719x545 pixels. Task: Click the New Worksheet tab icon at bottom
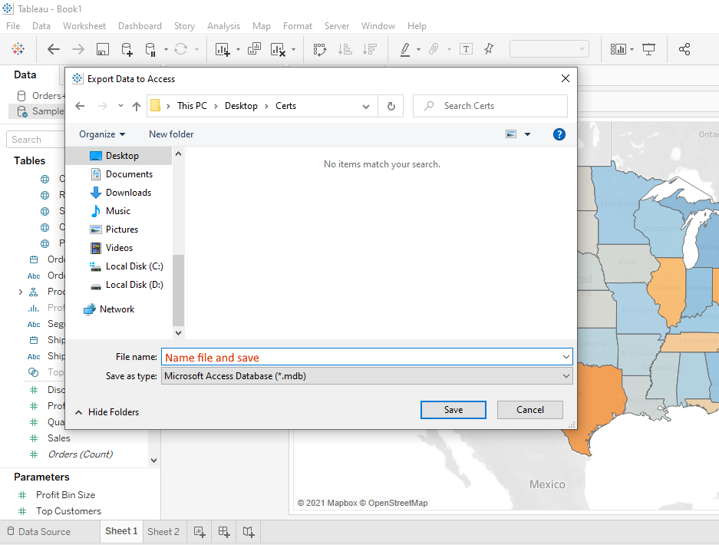[x=200, y=532]
